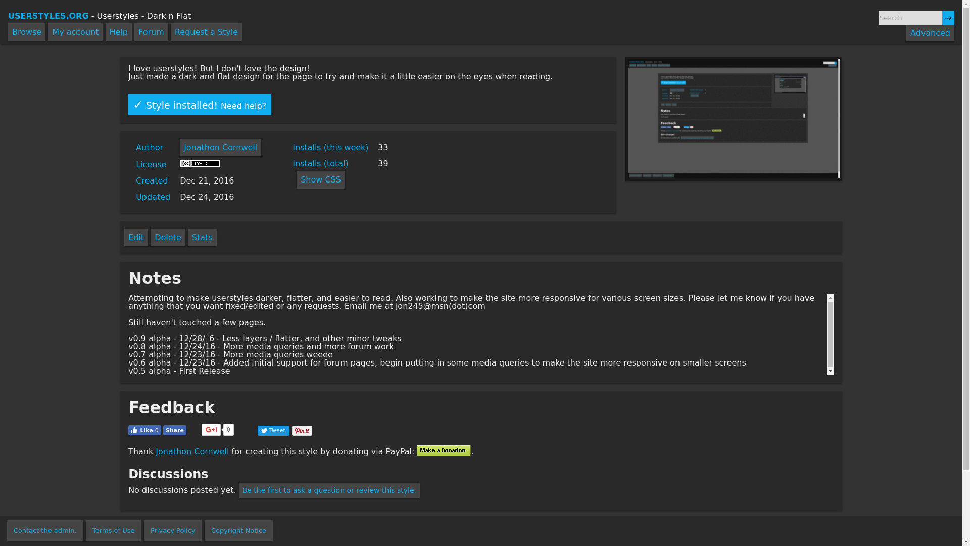Open Advanced search

[930, 33]
